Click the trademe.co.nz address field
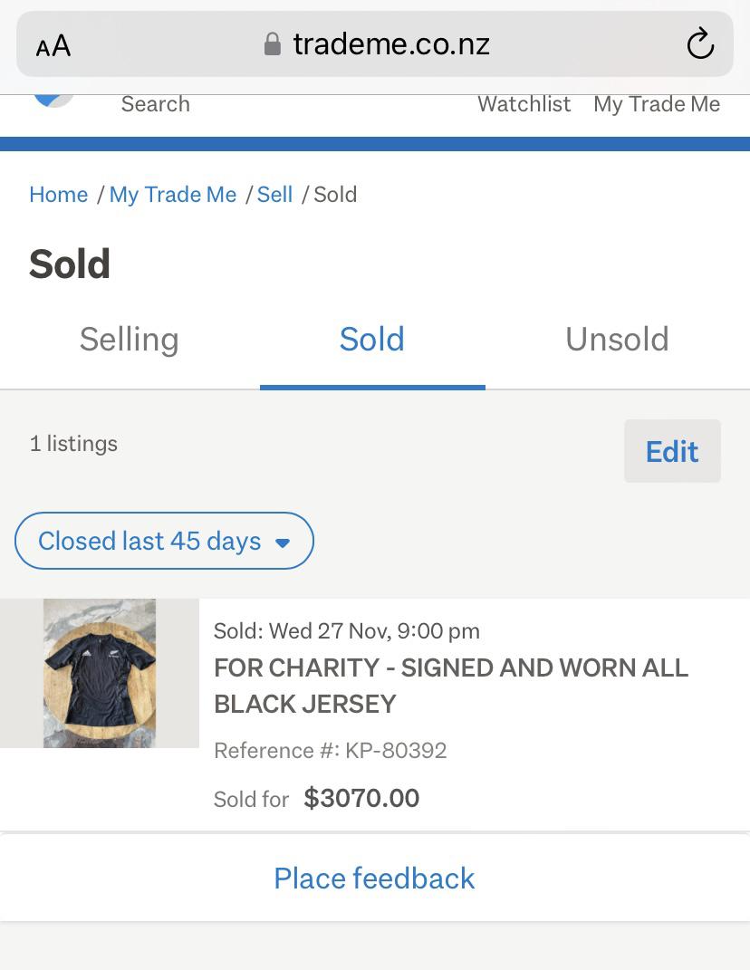This screenshot has width=750, height=970. tap(391, 43)
